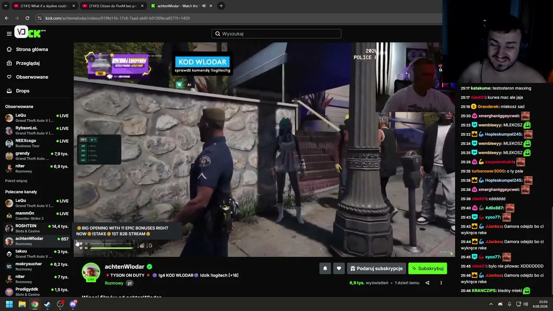Image resolution: width=553 pixels, height=311 pixels.
Task: Click inside the video player area
Action: (264, 149)
